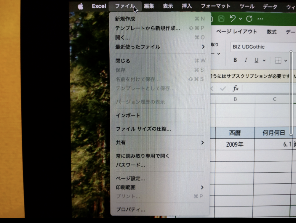
Task: Expand the 印刷範囲 submenu
Action: click(160, 187)
